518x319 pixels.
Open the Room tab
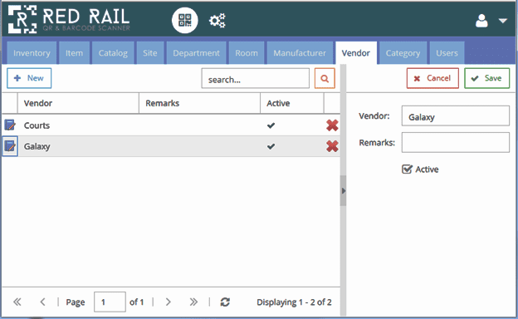click(x=247, y=53)
